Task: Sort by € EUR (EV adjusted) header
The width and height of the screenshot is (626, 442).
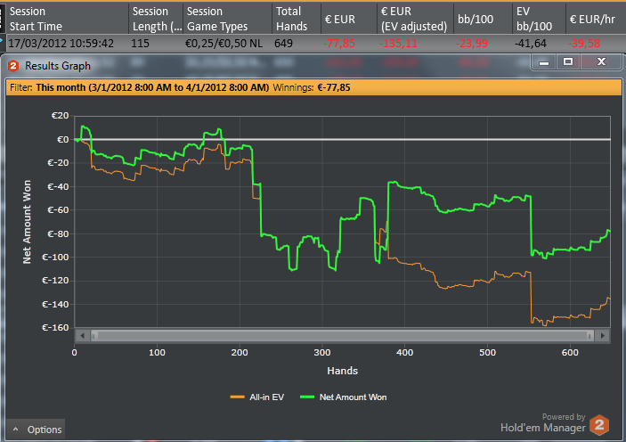Action: (415, 19)
